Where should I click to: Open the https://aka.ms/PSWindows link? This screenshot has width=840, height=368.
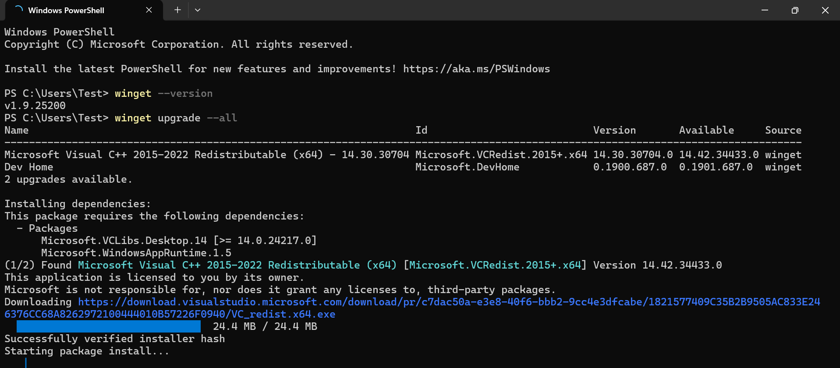[x=476, y=69]
